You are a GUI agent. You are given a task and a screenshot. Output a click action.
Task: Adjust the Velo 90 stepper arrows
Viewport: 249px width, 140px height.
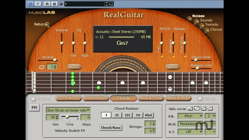point(57,117)
